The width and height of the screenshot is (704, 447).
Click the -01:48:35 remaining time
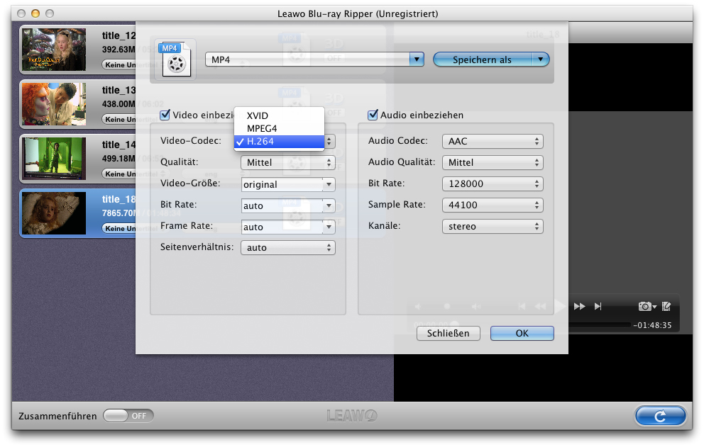coord(652,325)
